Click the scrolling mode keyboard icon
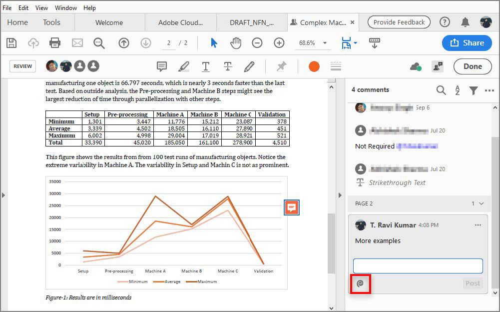This screenshot has width=500, height=312. coord(374,43)
